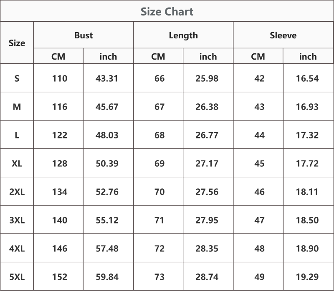Click the 5XL size row label
The height and width of the screenshot is (291, 334).
pos(17,277)
